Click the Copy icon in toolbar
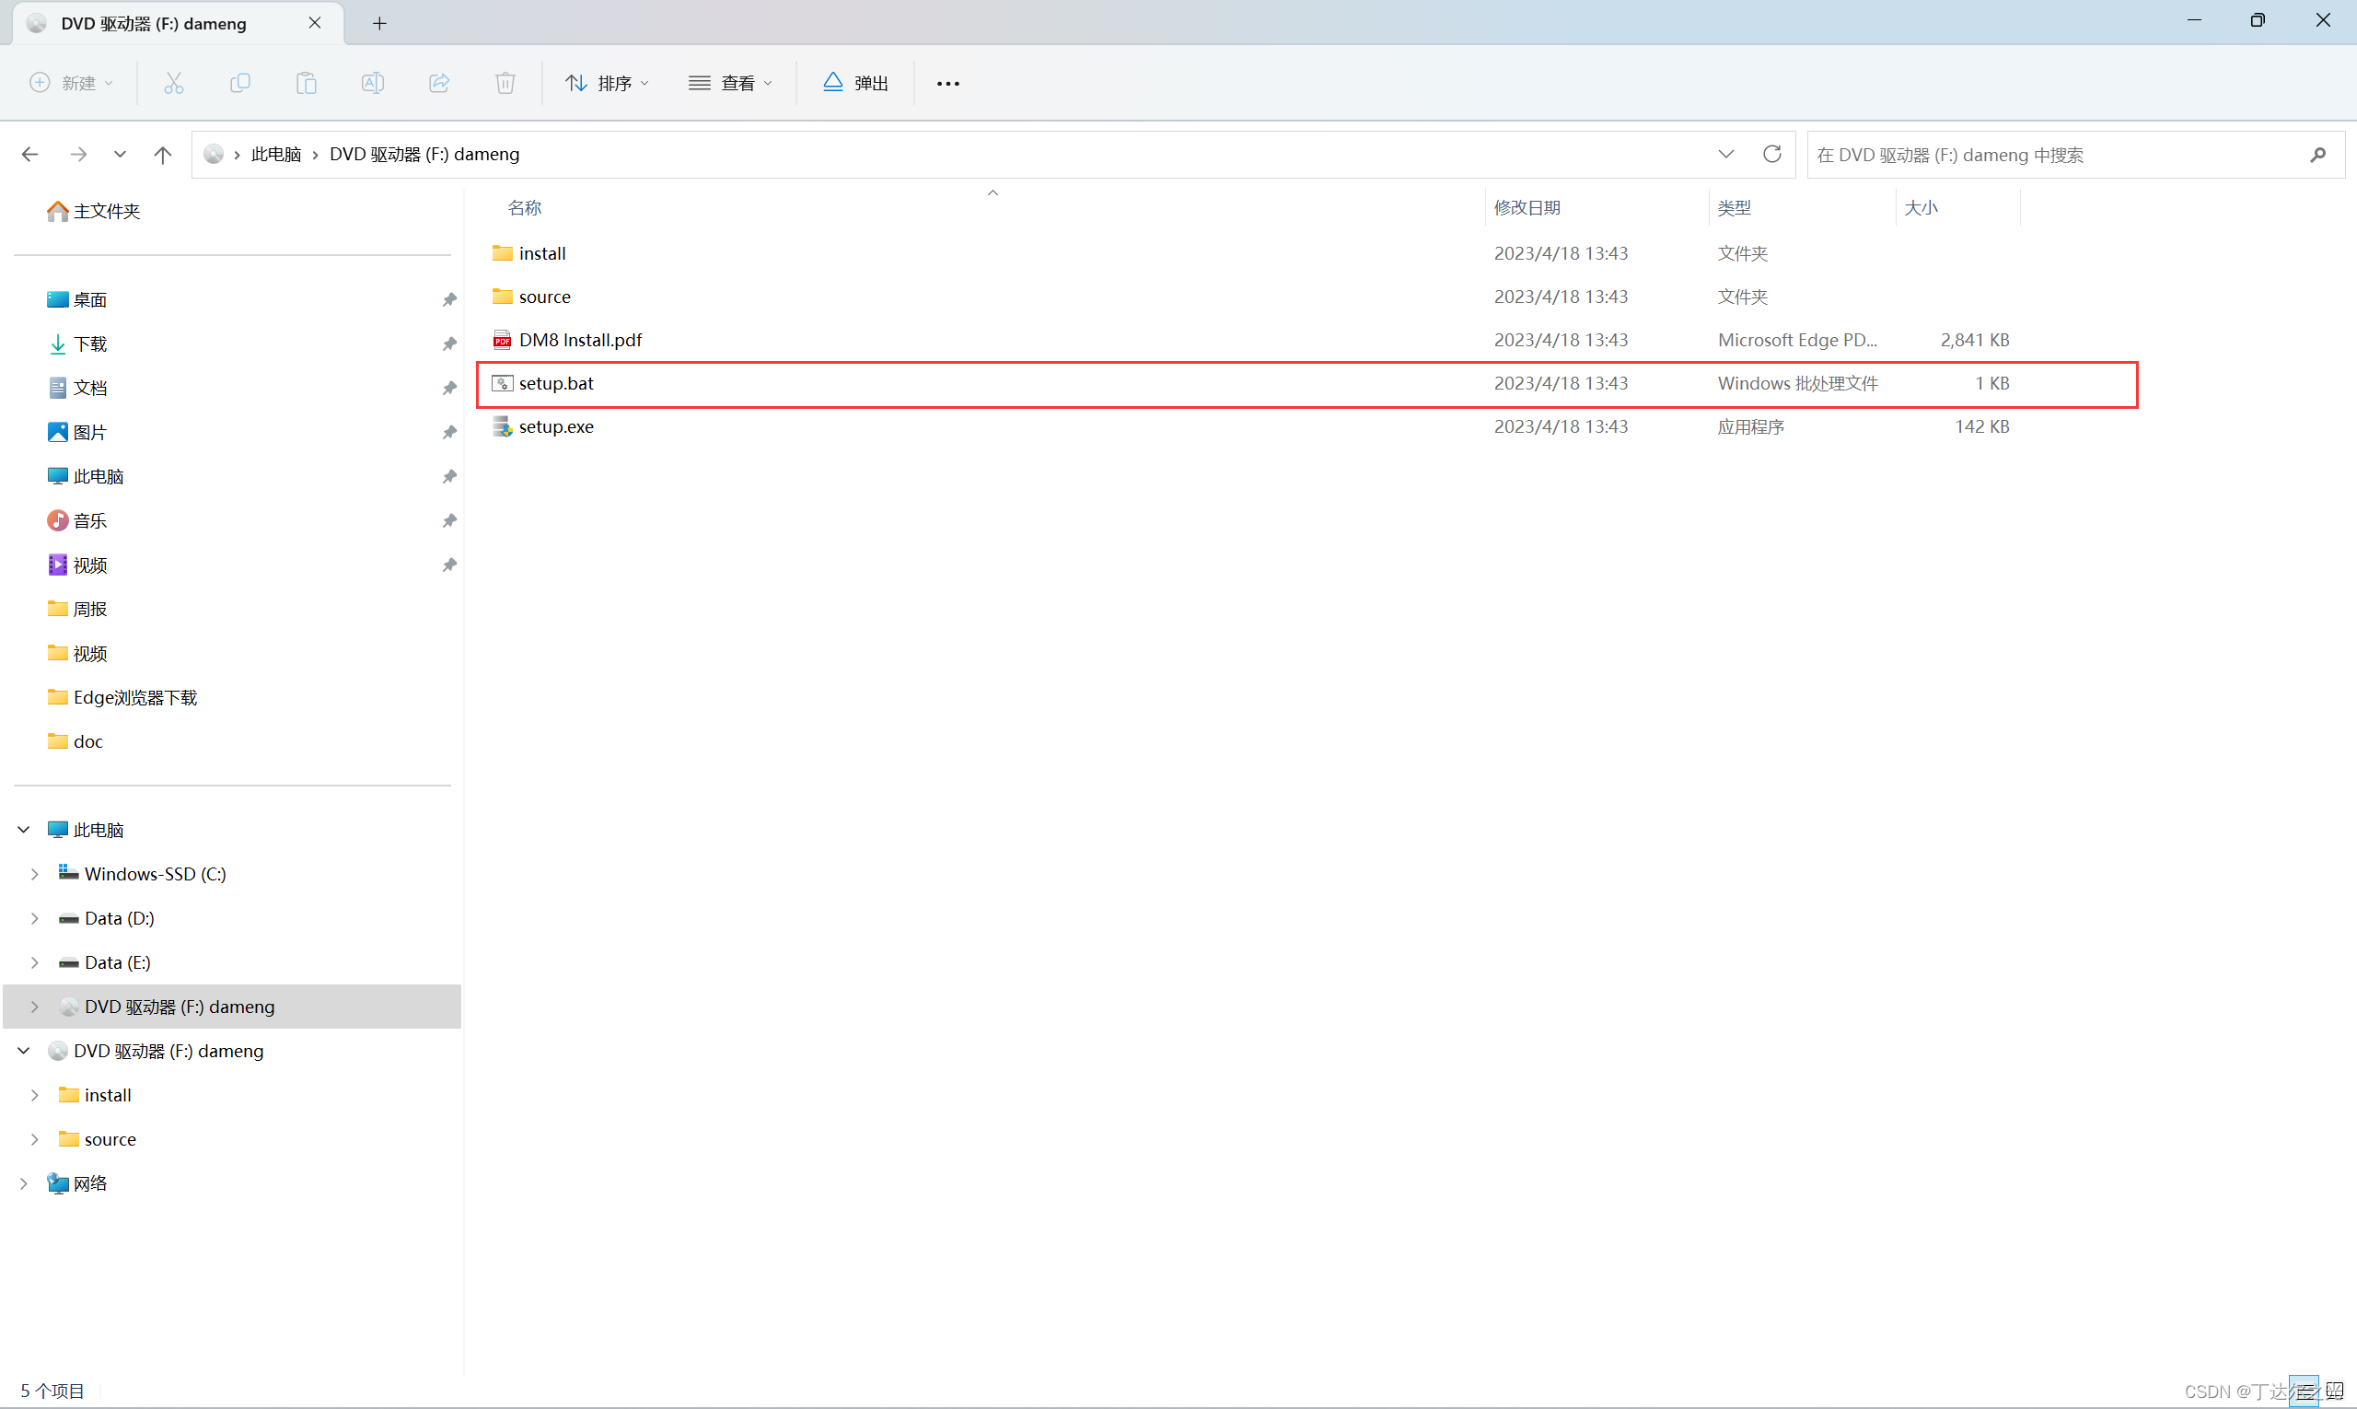 [x=240, y=84]
